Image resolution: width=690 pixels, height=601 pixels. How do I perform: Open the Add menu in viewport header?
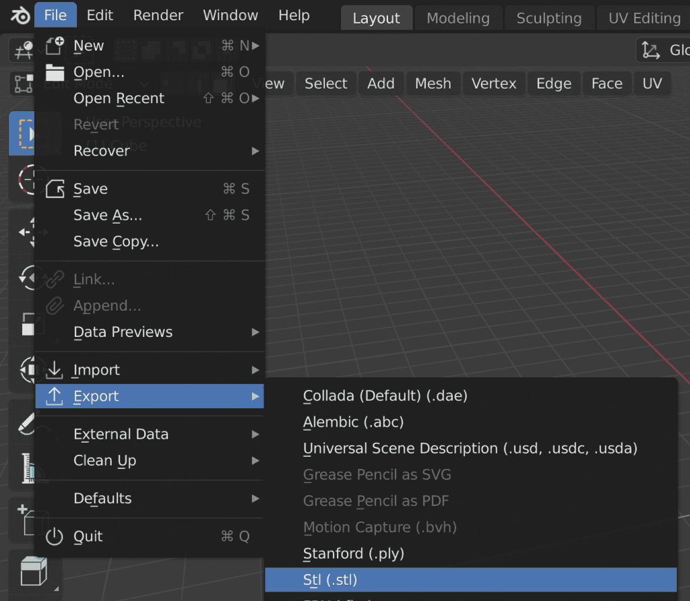coord(381,84)
